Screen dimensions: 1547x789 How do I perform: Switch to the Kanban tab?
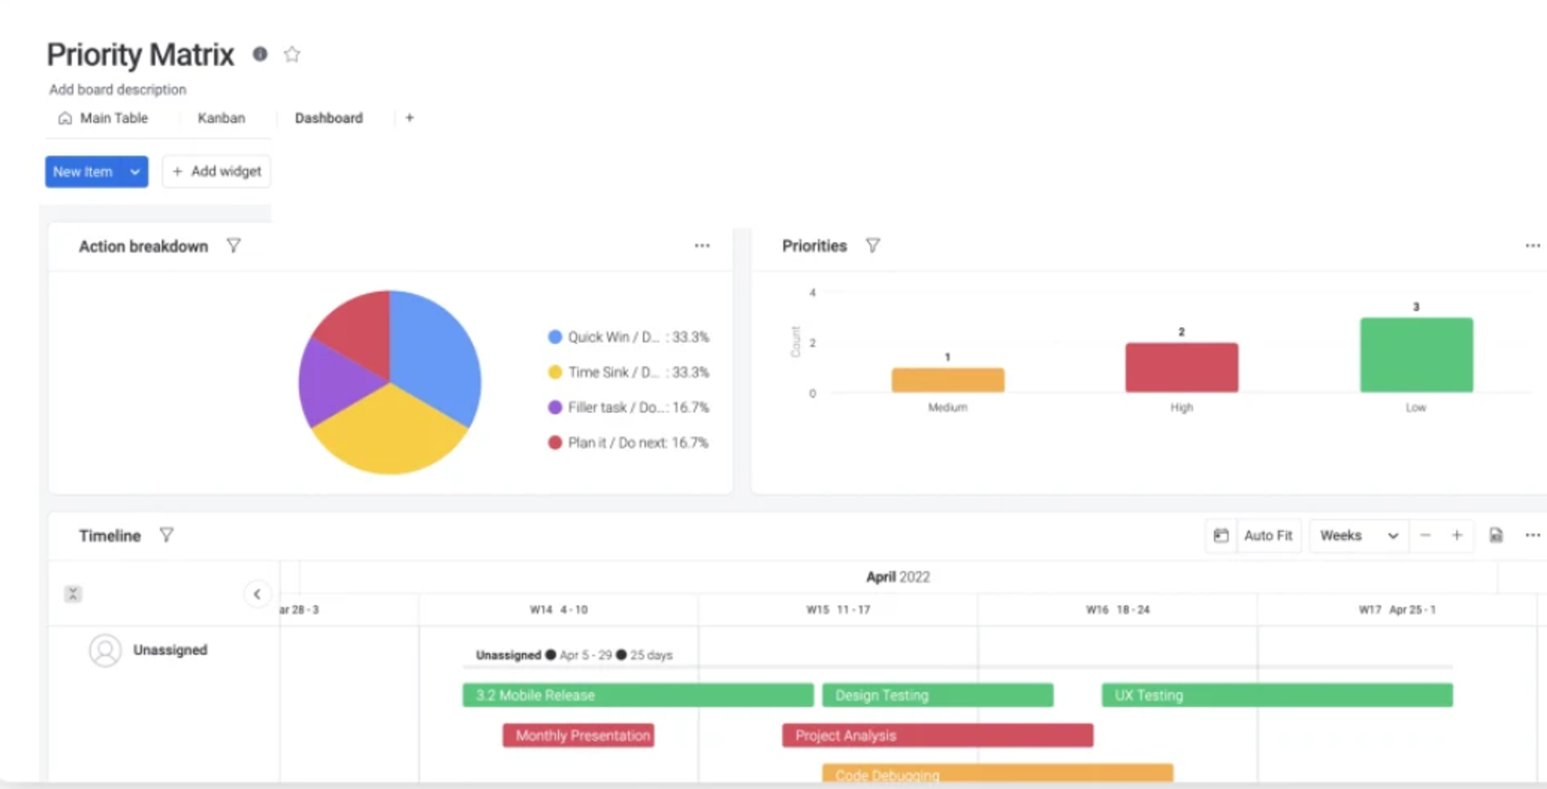pos(221,118)
